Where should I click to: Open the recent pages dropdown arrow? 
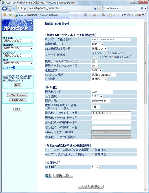pos(14,9)
